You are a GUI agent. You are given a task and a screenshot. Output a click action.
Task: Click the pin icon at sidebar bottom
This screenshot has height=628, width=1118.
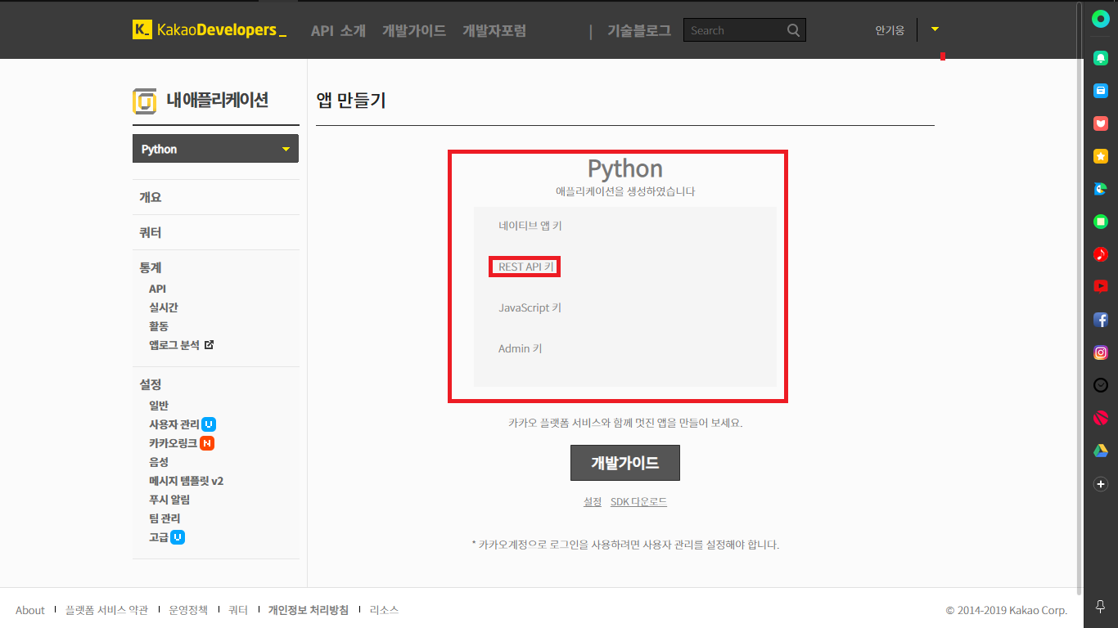(1101, 607)
